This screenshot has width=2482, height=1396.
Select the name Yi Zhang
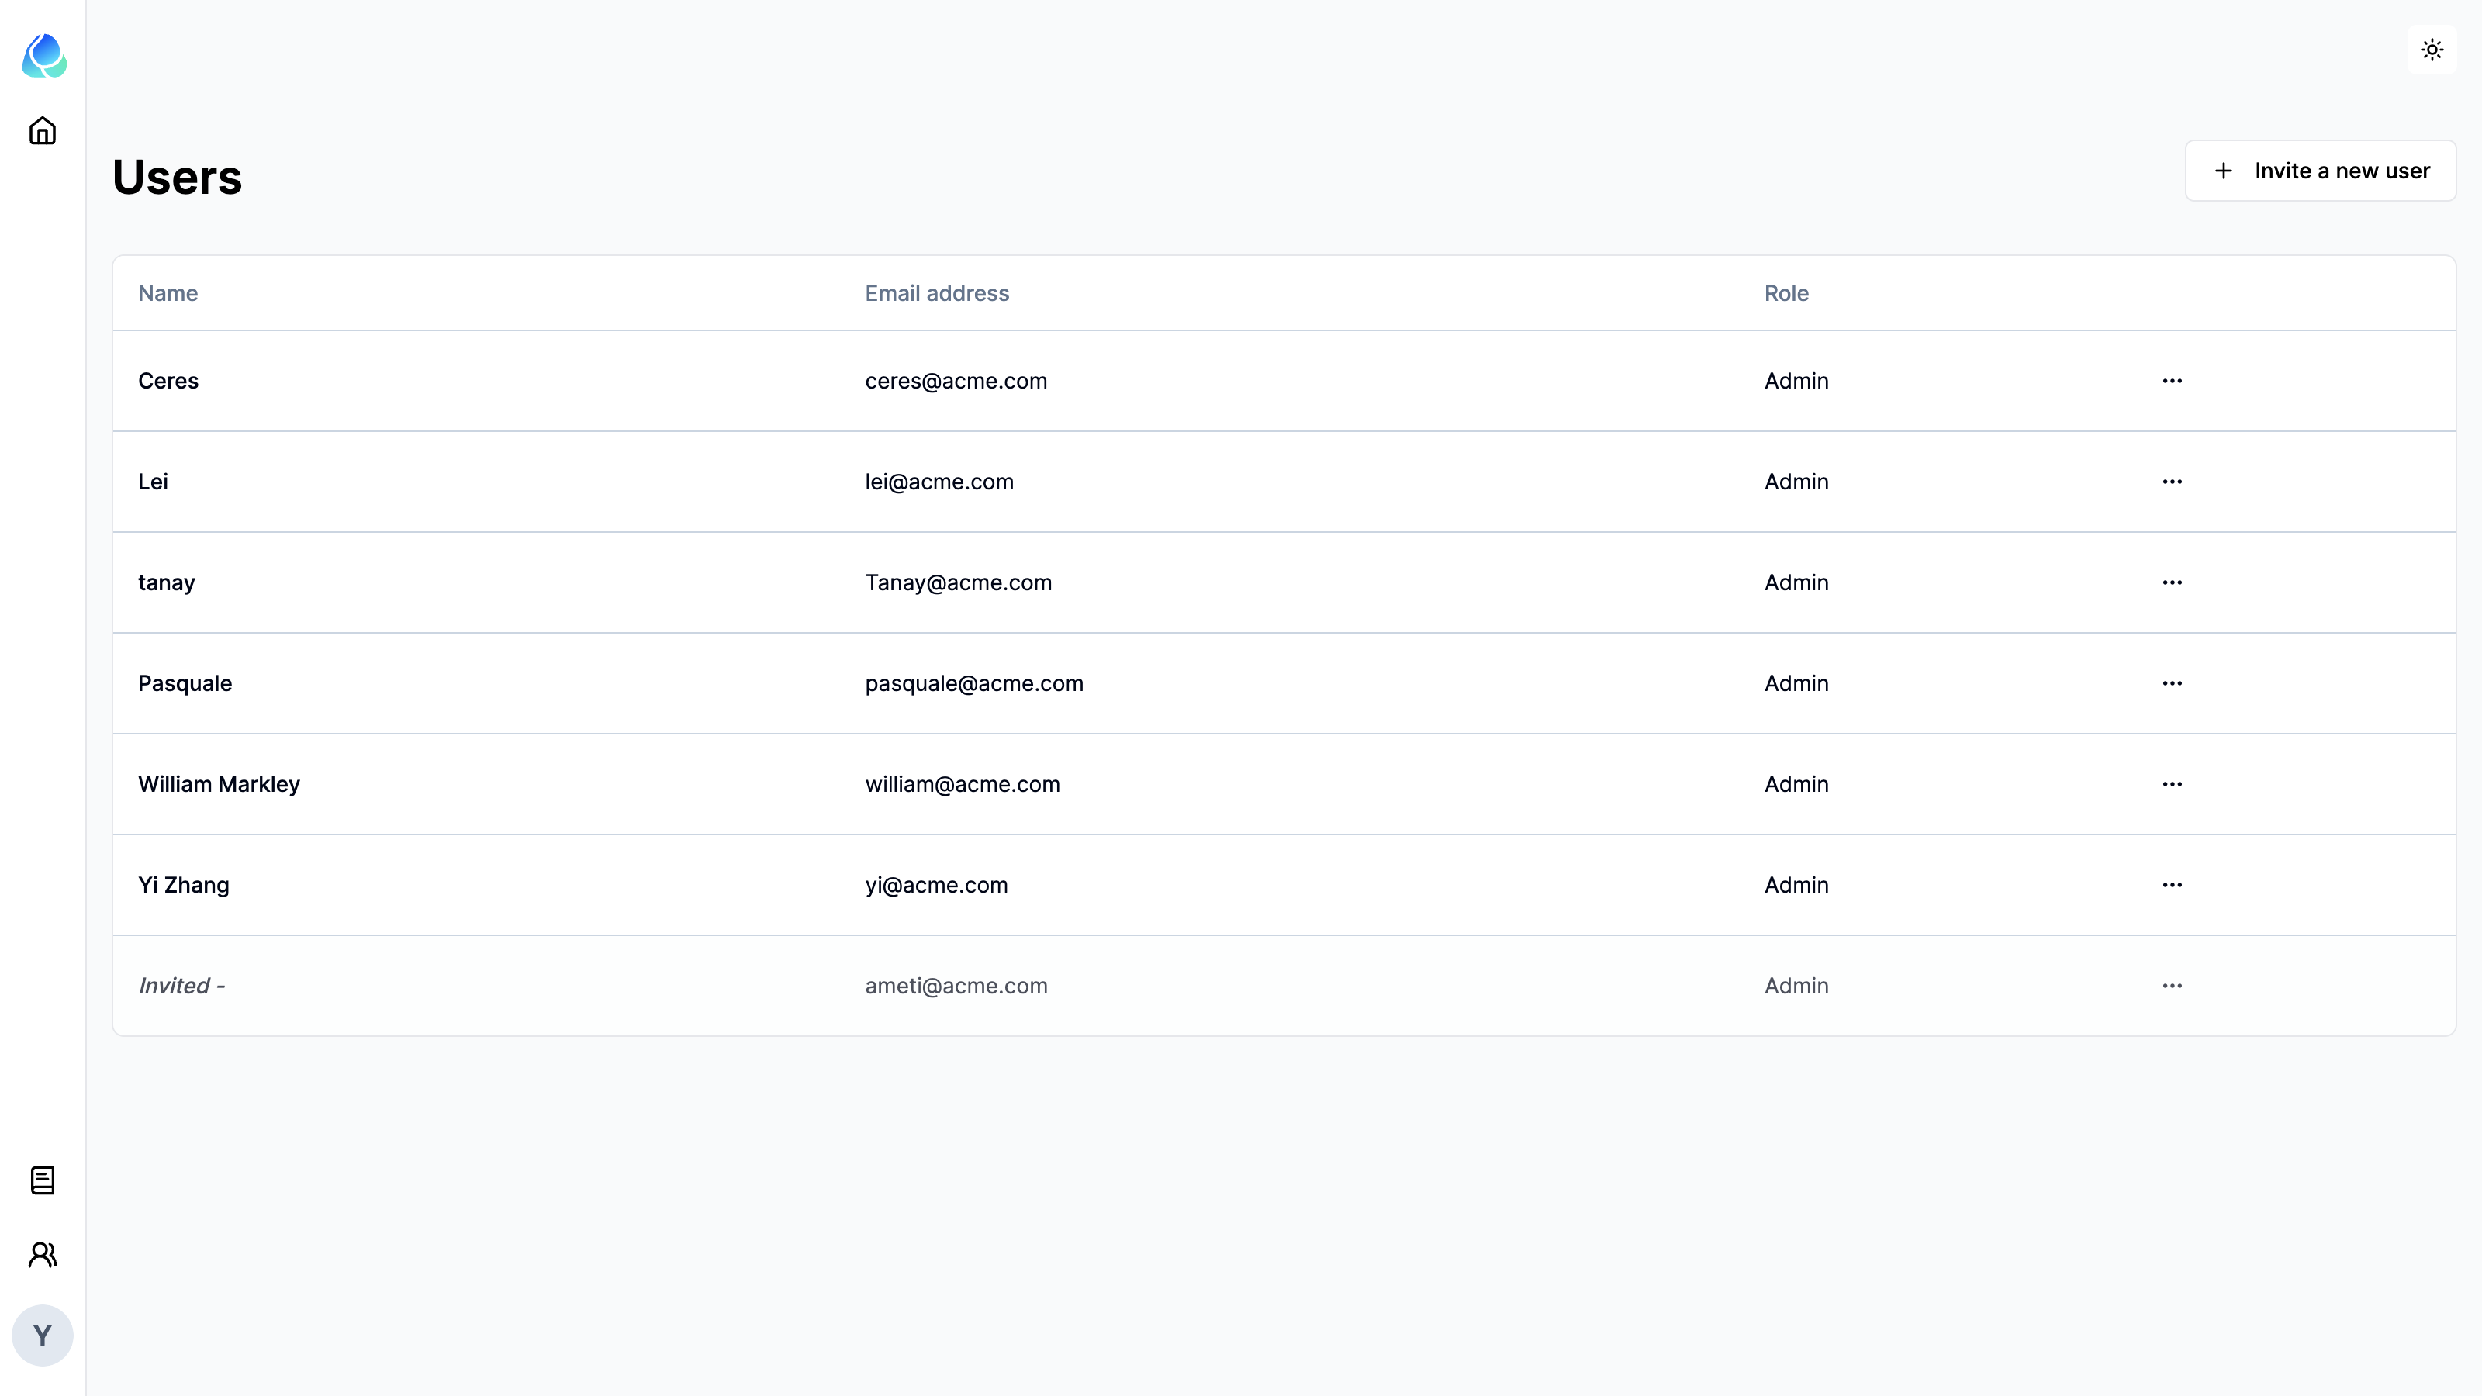tap(183, 886)
